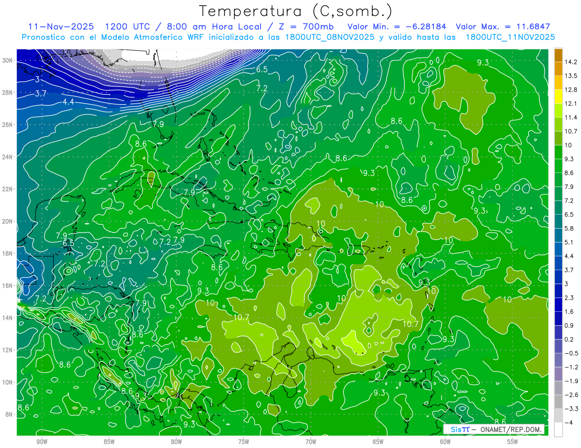Viewport: 581px width, 448px height.
Task: Click the 0.2 value on the color scale
Action: coord(569,339)
